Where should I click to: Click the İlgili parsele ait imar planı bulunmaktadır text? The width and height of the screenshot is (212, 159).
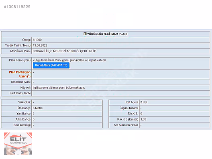click(59, 88)
